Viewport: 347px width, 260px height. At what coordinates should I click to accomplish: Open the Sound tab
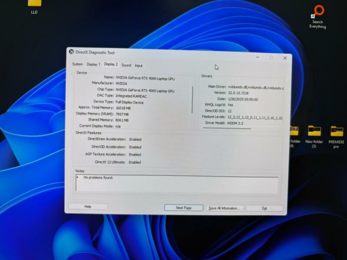(x=126, y=65)
